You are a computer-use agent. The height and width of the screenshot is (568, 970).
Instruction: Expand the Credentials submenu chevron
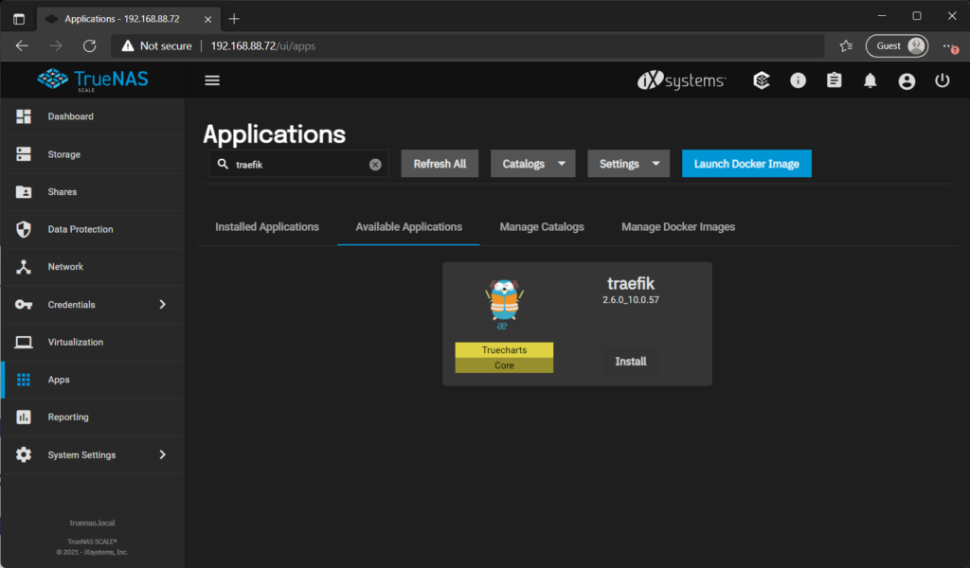(x=163, y=304)
